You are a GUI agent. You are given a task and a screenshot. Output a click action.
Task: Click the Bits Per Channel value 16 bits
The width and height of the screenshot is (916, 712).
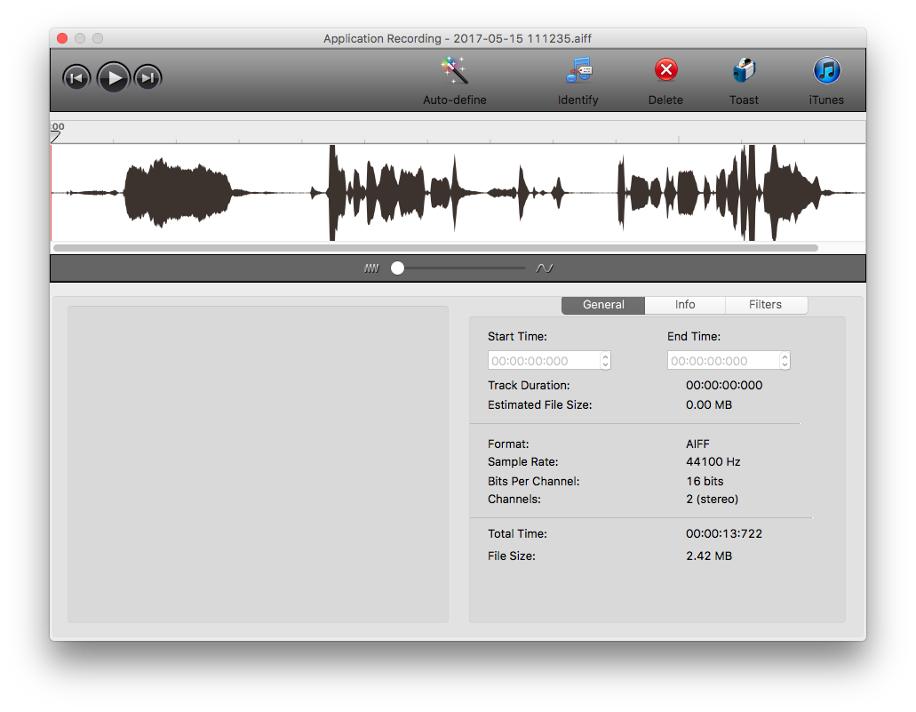point(705,481)
